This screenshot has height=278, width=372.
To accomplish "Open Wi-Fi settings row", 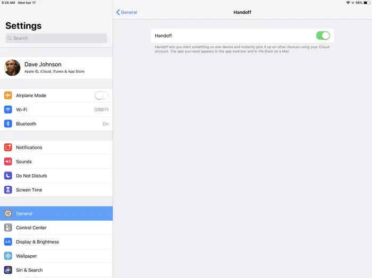I will click(56, 110).
